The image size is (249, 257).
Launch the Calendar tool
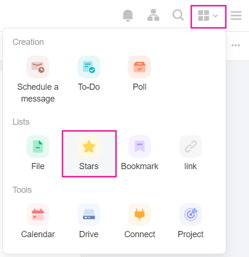[38, 221]
